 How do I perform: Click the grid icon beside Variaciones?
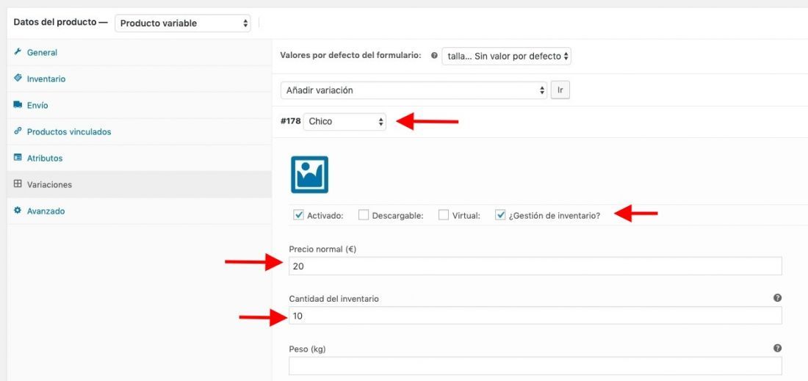(x=18, y=184)
